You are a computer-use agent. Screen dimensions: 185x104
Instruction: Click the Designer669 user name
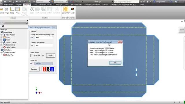(161, 2)
